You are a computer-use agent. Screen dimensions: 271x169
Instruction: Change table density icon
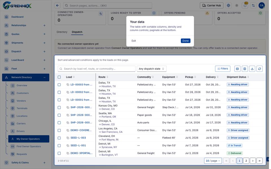(x=237, y=69)
